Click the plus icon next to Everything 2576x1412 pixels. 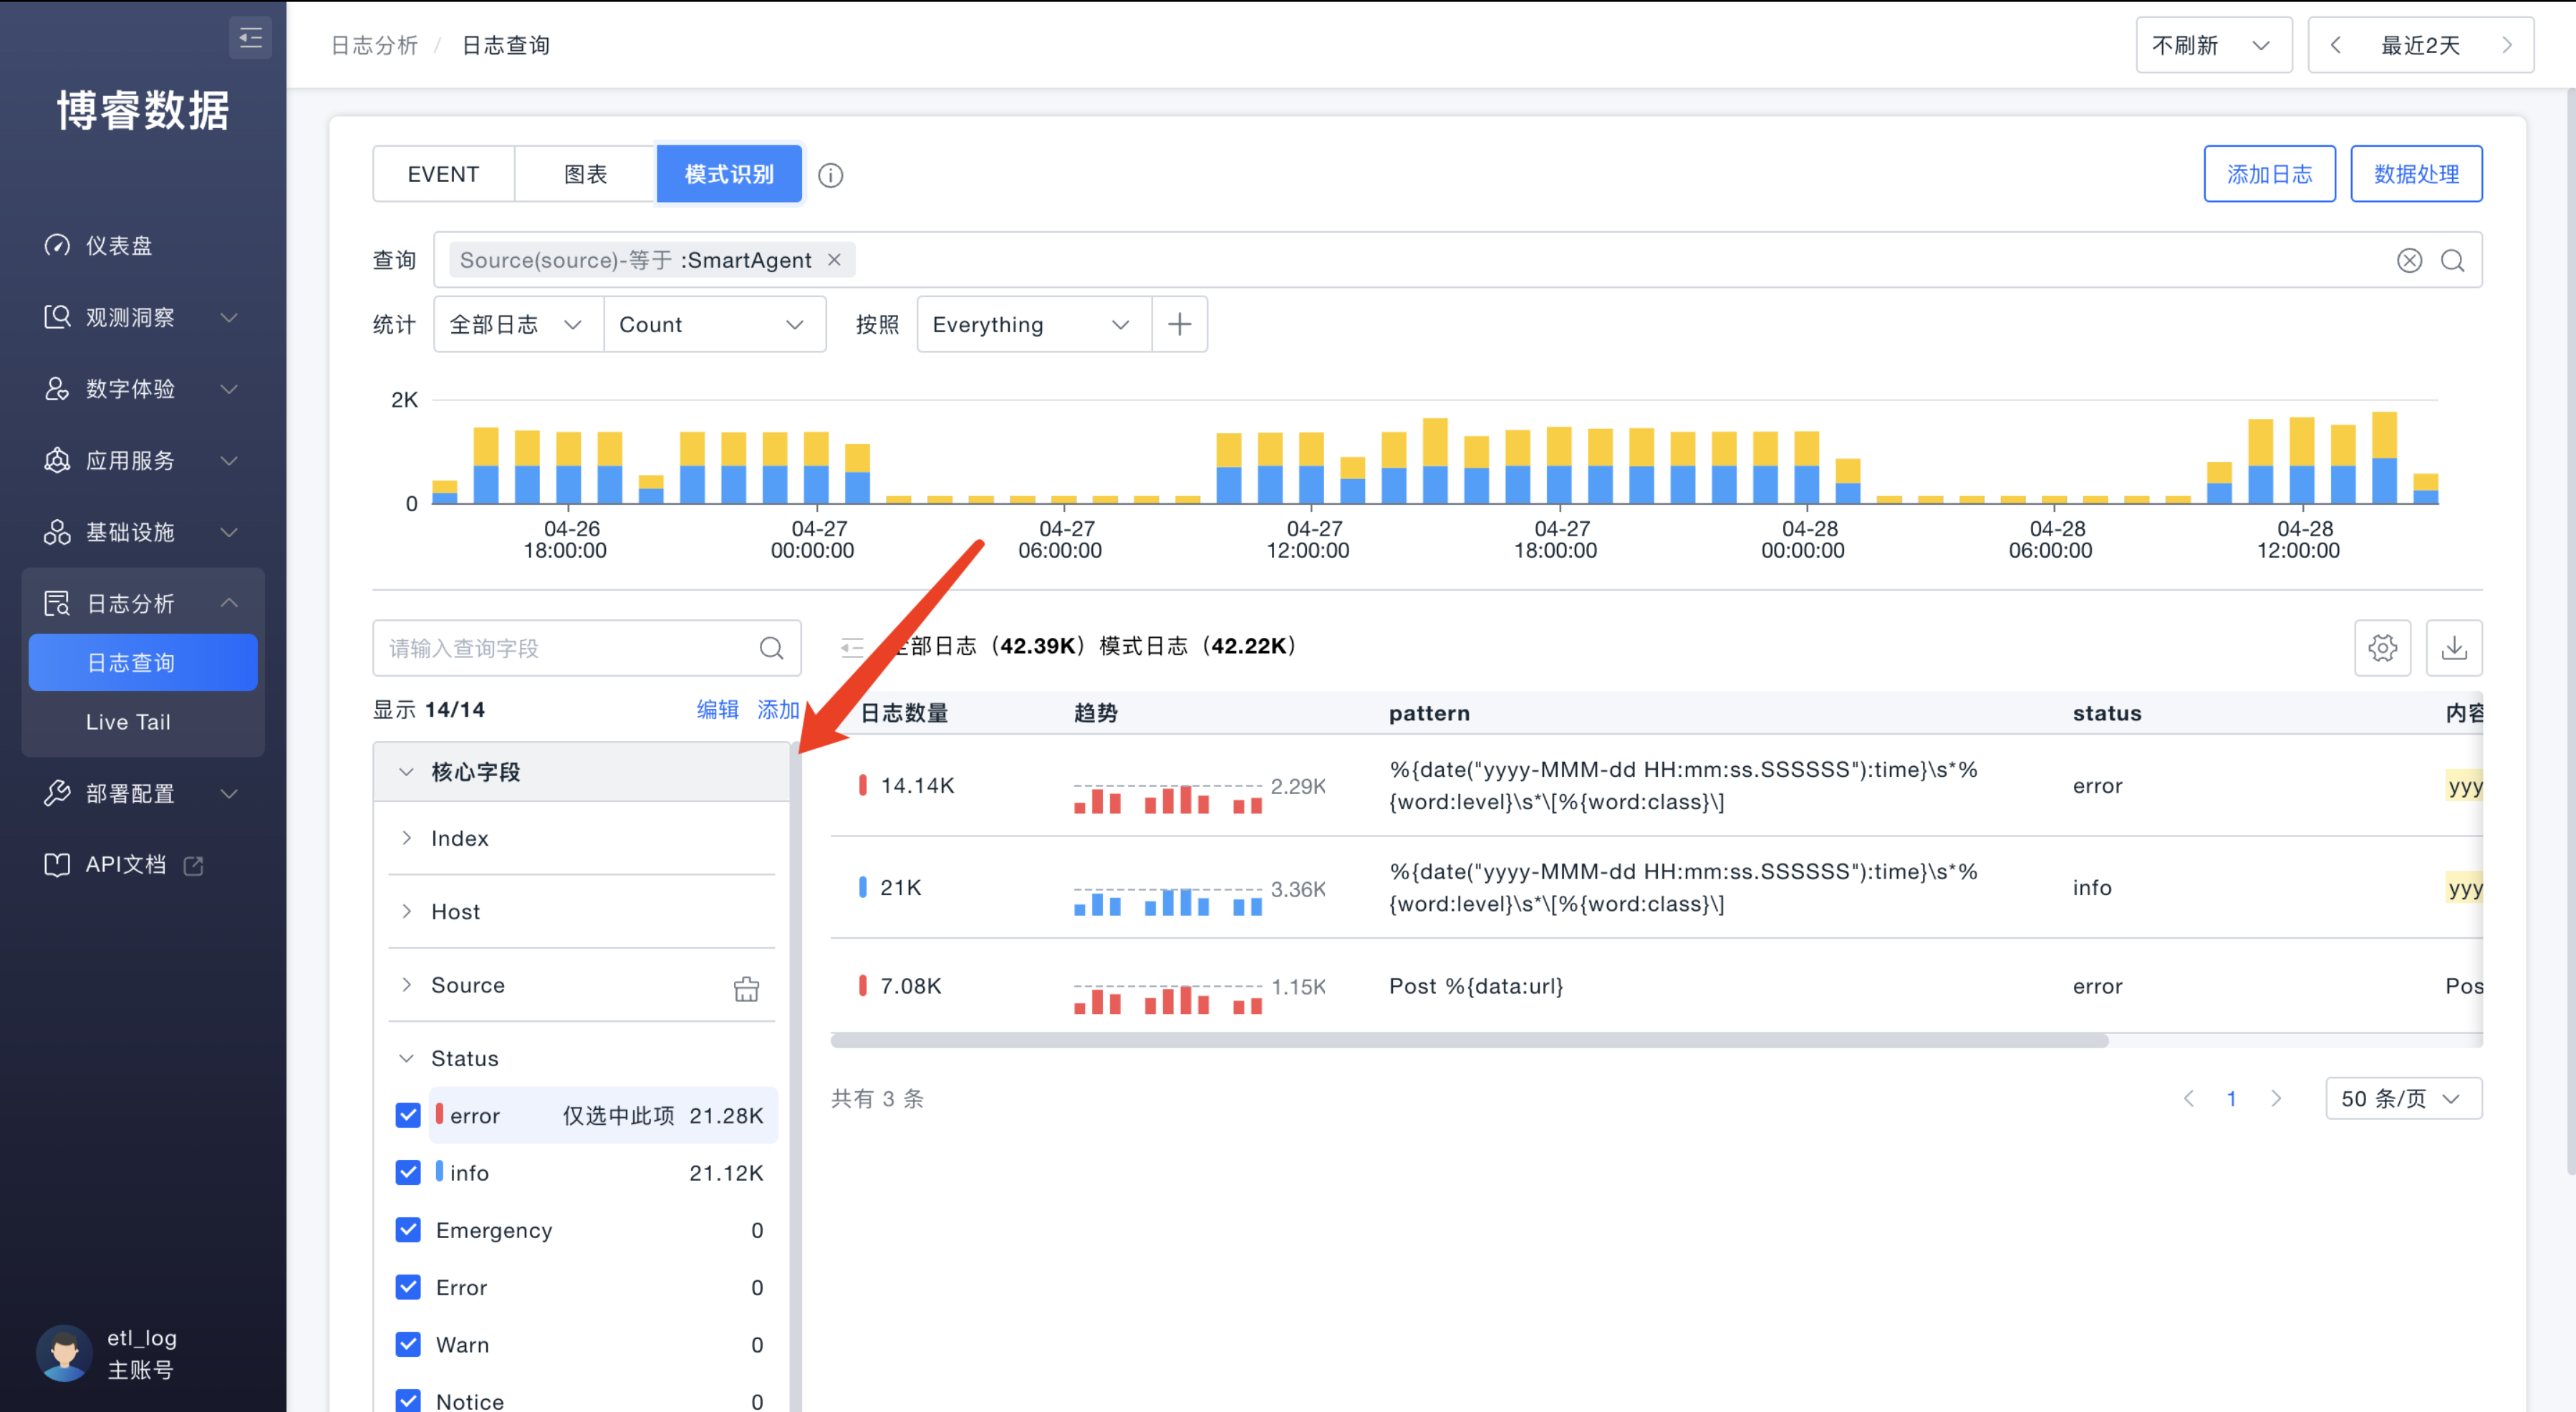point(1179,324)
